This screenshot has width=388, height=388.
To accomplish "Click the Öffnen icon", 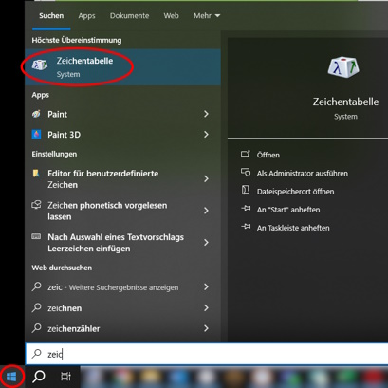I will [246, 154].
